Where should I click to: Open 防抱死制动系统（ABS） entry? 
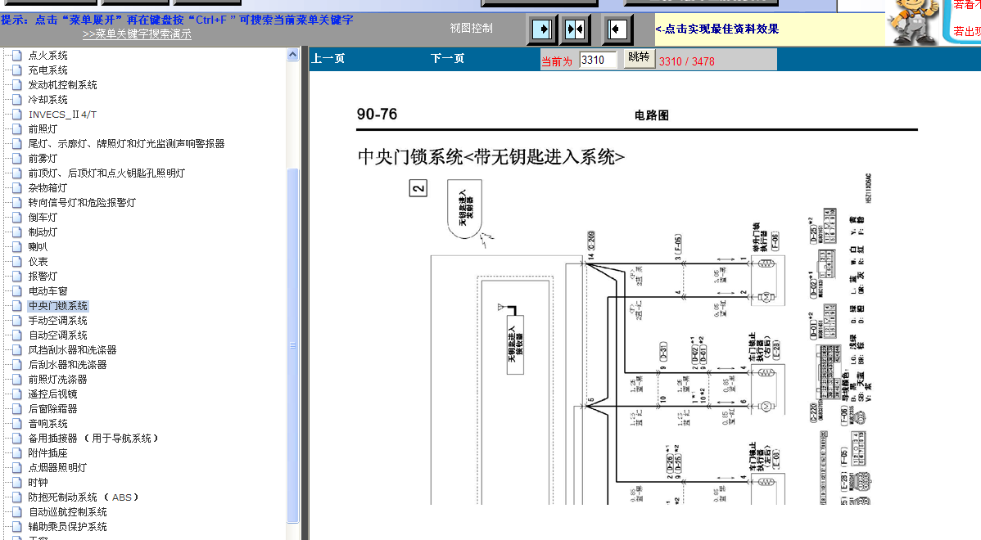point(84,497)
